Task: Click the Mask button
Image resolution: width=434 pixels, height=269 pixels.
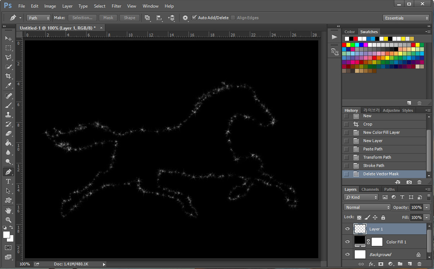Action: coord(108,18)
